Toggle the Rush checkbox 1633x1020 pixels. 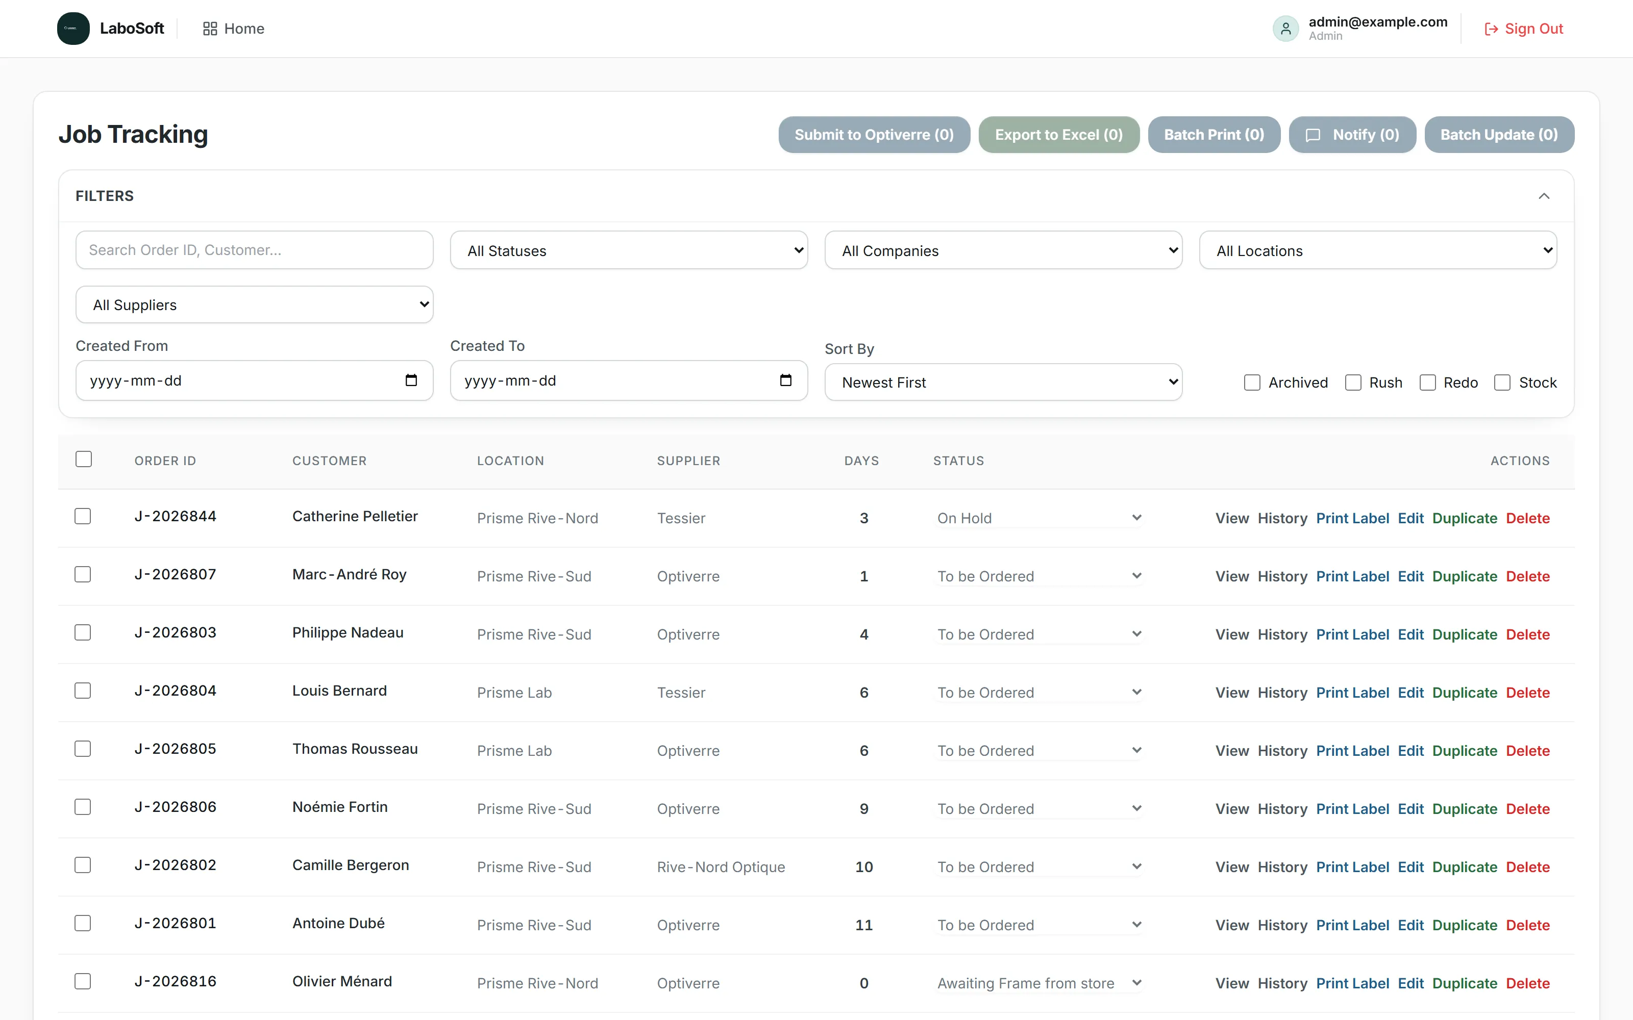pos(1353,382)
